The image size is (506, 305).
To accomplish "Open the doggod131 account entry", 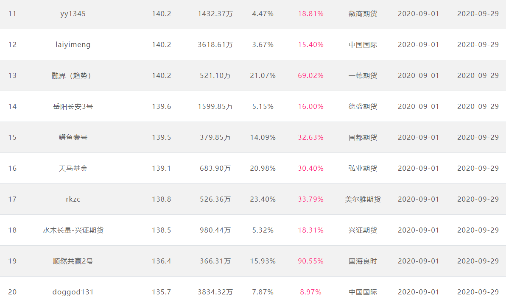I will pos(73,292).
